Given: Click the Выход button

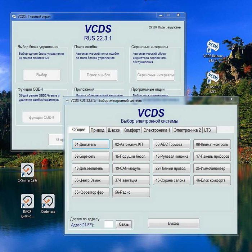Looking at the screenshot, I should point(174,223).
